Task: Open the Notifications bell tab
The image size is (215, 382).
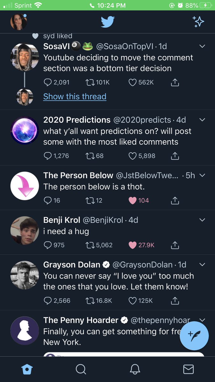Action: [x=135, y=369]
